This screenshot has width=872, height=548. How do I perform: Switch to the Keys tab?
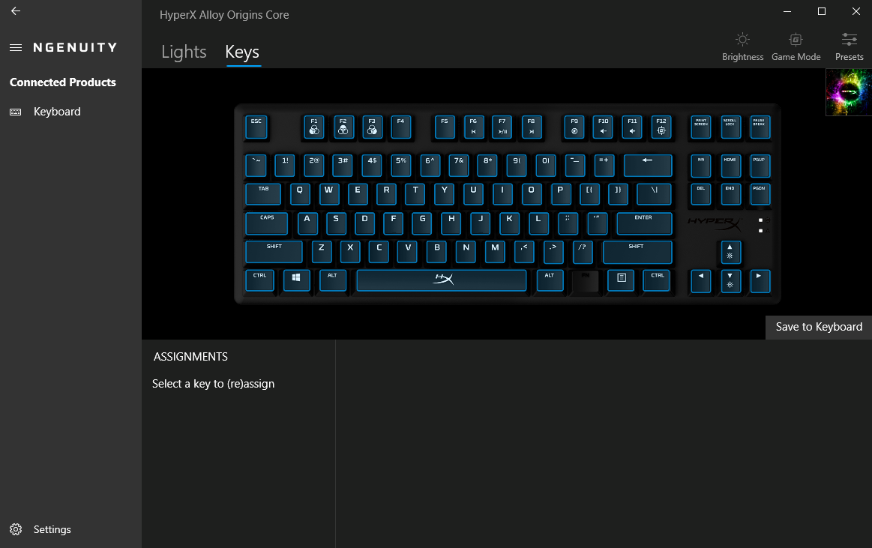(x=242, y=52)
